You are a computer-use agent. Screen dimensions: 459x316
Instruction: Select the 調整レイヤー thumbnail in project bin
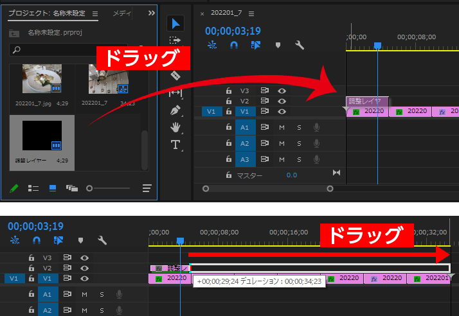point(42,136)
